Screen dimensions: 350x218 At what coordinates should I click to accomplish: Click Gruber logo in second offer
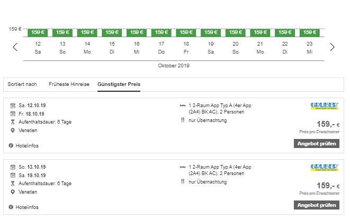[x=324, y=168]
